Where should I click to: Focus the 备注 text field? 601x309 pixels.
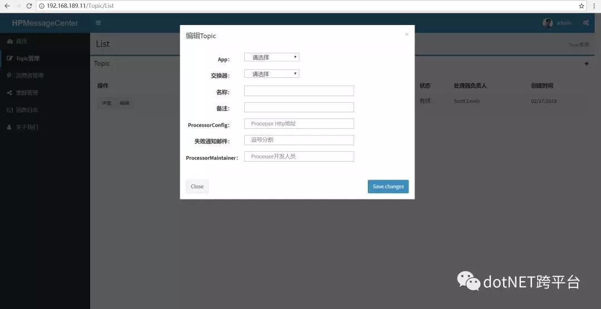299,107
